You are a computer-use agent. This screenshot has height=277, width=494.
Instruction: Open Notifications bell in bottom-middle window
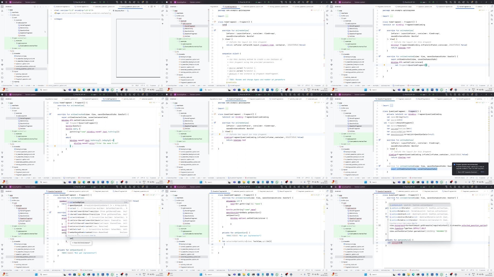tap(327, 191)
